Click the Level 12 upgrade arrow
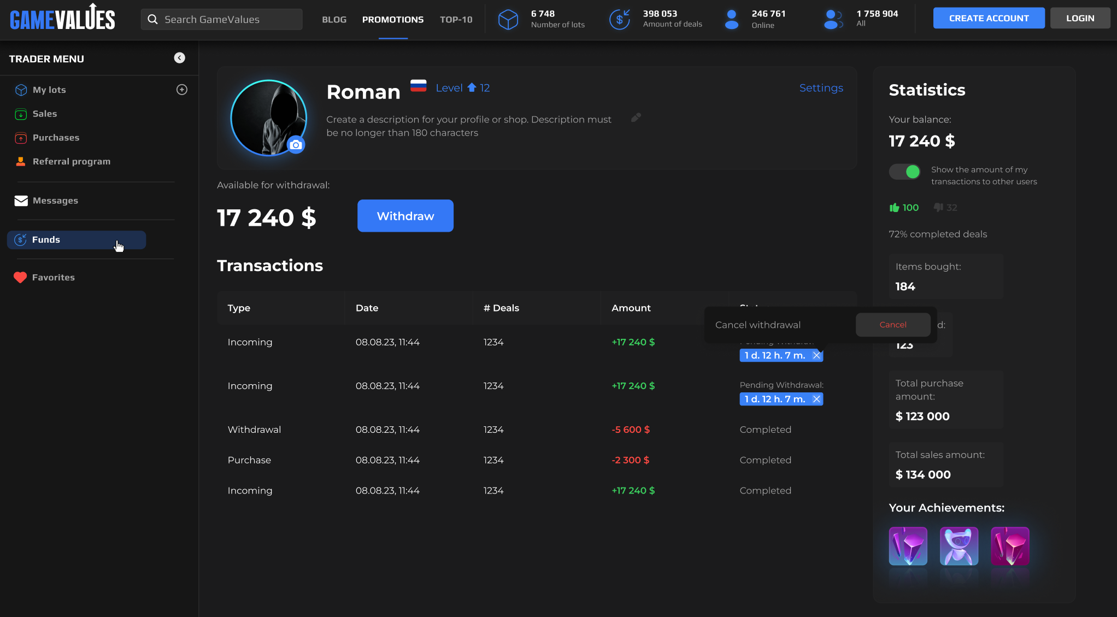This screenshot has height=617, width=1117. (x=472, y=87)
